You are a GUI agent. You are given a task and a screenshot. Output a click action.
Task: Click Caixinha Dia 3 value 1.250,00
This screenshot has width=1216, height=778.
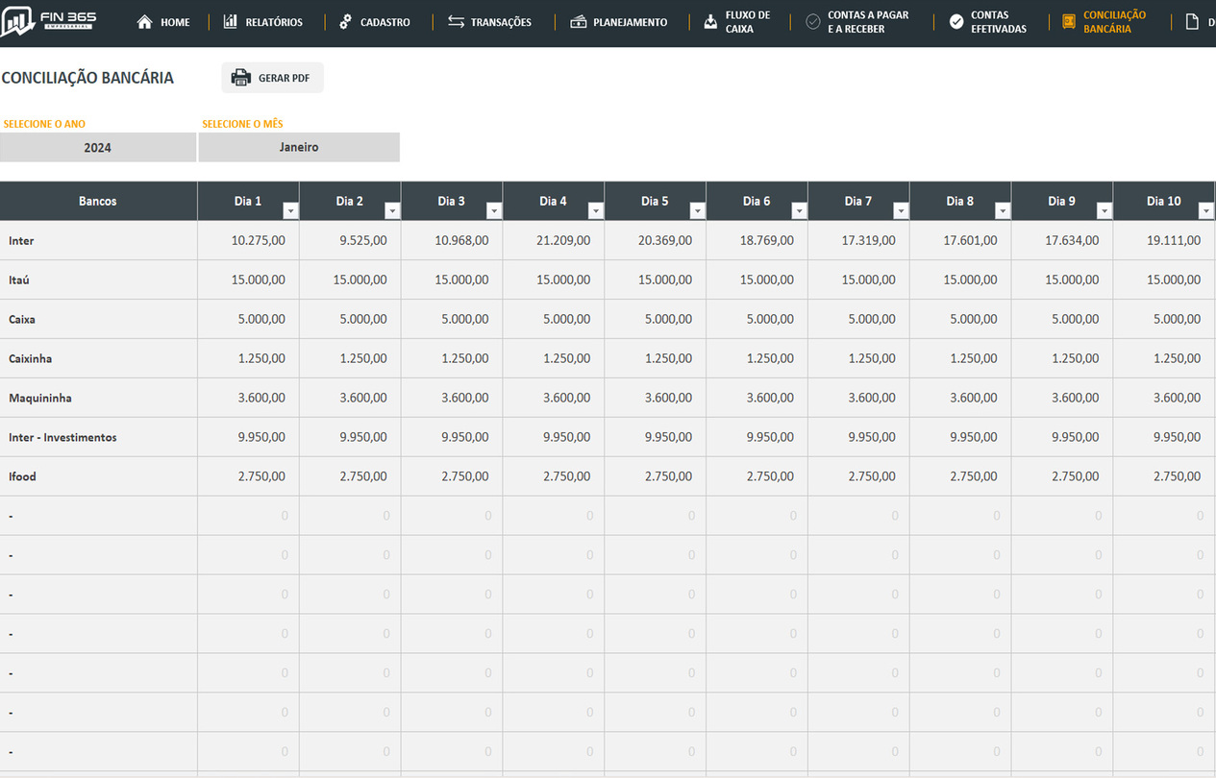465,359
